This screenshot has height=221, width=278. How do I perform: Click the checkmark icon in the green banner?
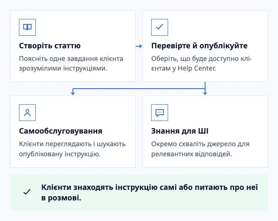coord(27,192)
